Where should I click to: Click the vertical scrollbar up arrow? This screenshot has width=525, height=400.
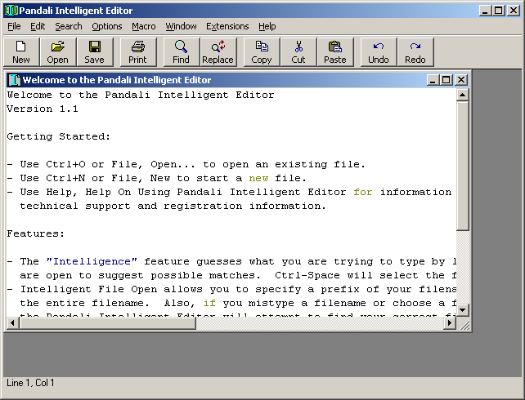point(462,95)
